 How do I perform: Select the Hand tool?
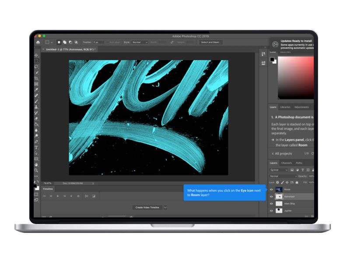tap(37, 164)
